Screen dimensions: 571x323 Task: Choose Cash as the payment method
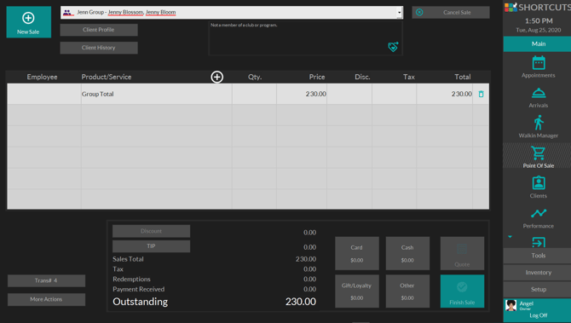(407, 253)
